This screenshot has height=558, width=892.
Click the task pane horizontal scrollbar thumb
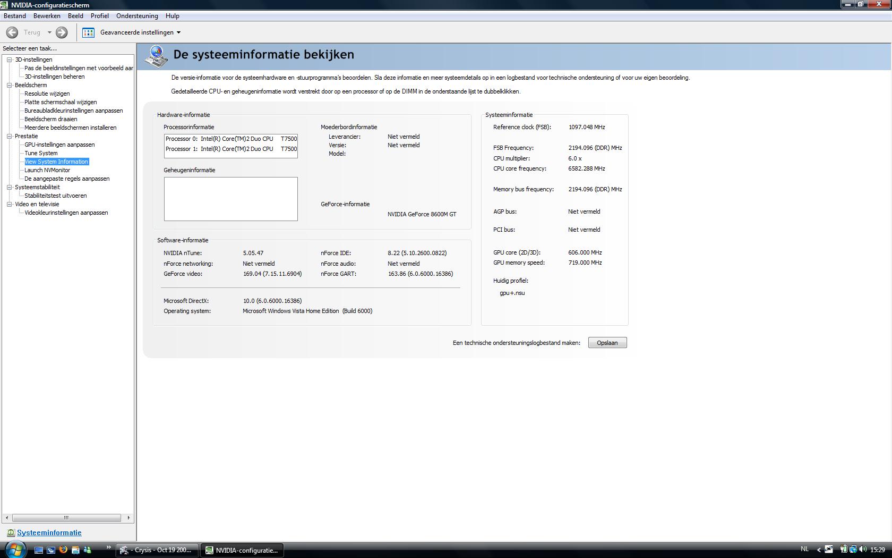click(x=66, y=518)
